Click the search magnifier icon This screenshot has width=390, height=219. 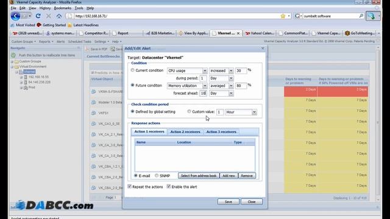(361, 16)
